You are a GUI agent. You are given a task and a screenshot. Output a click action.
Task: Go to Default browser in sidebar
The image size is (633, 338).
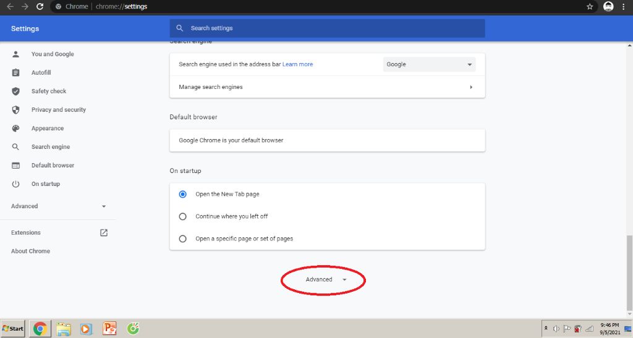coord(53,166)
